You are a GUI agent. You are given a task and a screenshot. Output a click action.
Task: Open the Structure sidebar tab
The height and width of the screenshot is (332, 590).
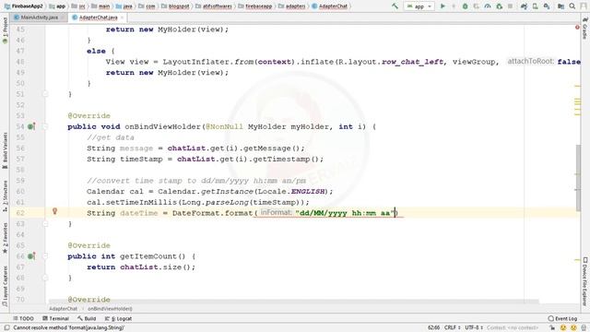pos(5,196)
